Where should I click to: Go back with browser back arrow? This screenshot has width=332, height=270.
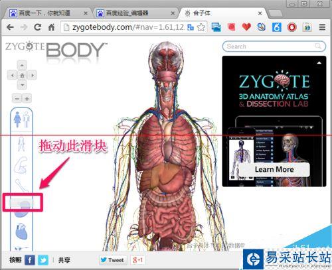[10, 27]
